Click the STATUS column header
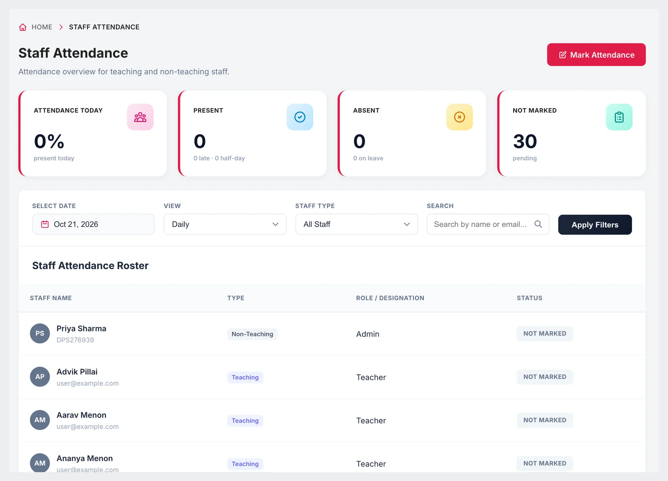668x481 pixels. (x=529, y=298)
